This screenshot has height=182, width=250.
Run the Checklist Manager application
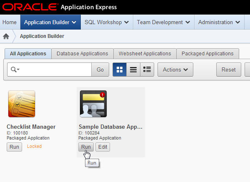point(14,147)
